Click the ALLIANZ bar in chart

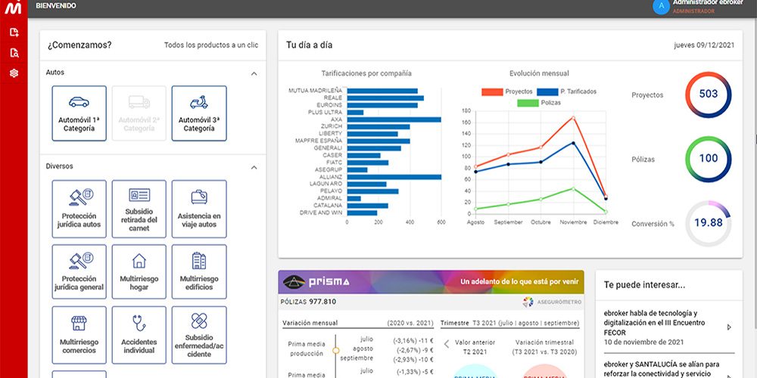click(x=394, y=177)
